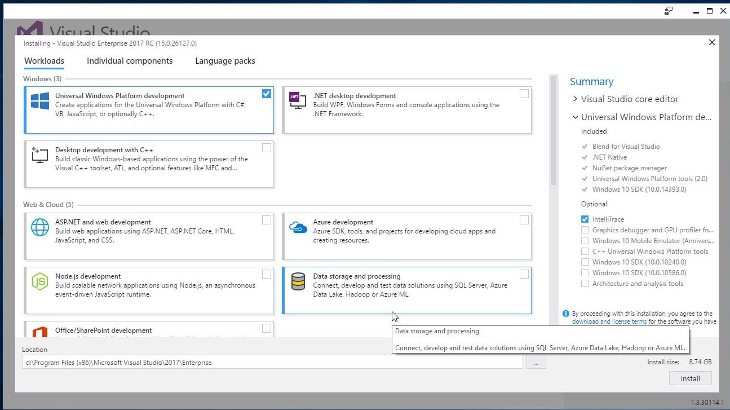Click the Azure development cloud icon
This screenshot has height=410, width=730.
pos(297,227)
